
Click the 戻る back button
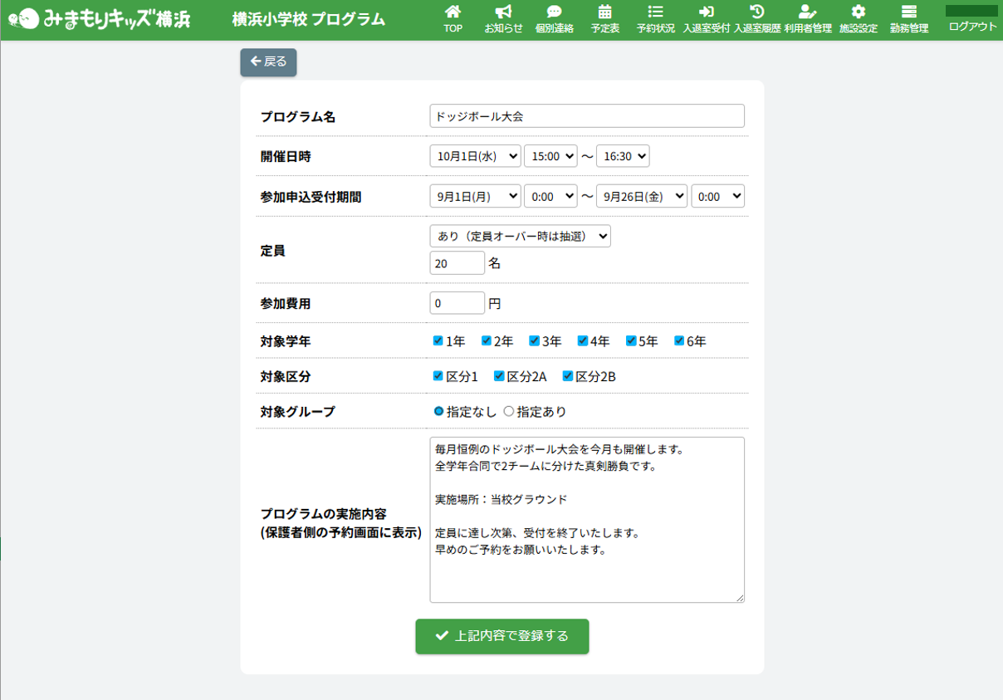coord(268,62)
